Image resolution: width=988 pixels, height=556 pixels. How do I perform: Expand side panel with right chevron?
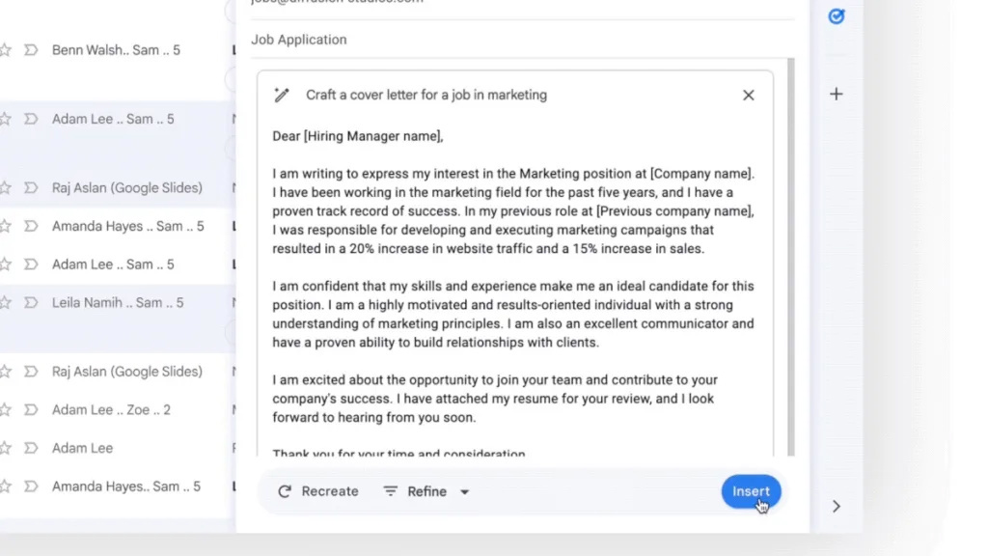[837, 506]
